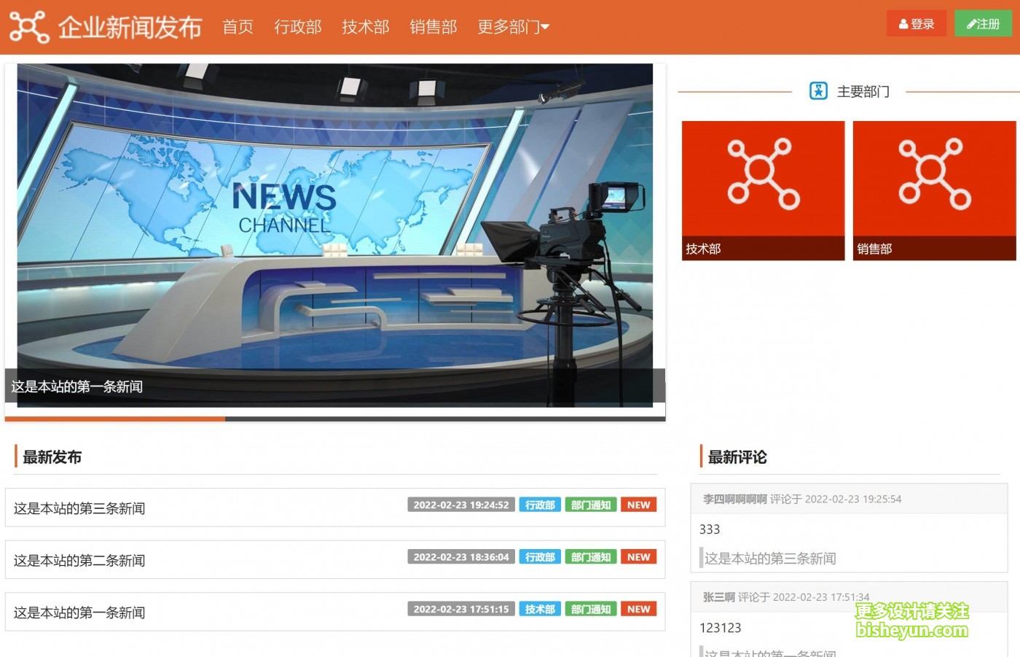Click the green 部门通知 badge on the second news
Image resolution: width=1020 pixels, height=657 pixels.
point(590,556)
